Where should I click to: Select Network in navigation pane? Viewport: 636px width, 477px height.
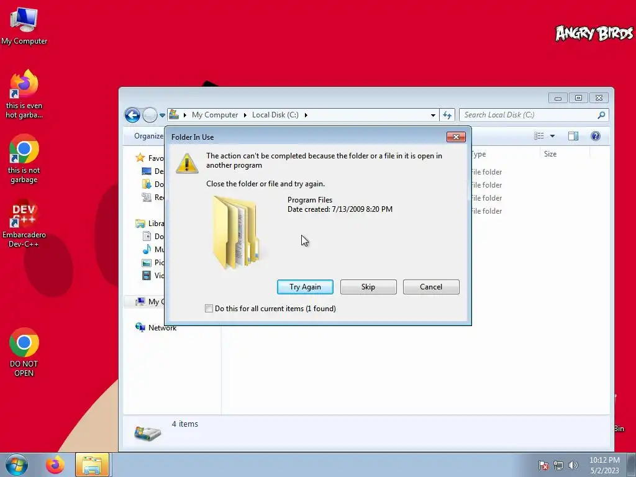point(156,328)
